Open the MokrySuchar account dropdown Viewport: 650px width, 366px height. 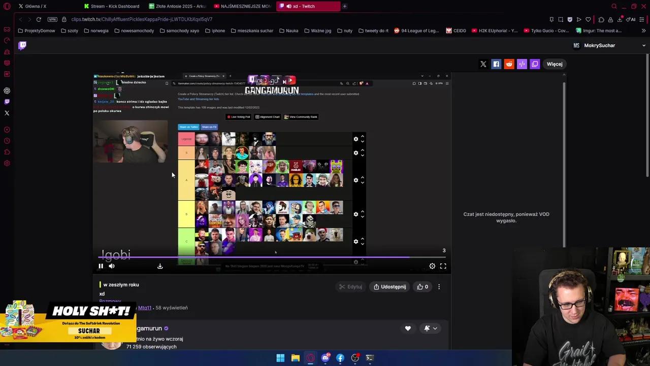pyautogui.click(x=644, y=45)
